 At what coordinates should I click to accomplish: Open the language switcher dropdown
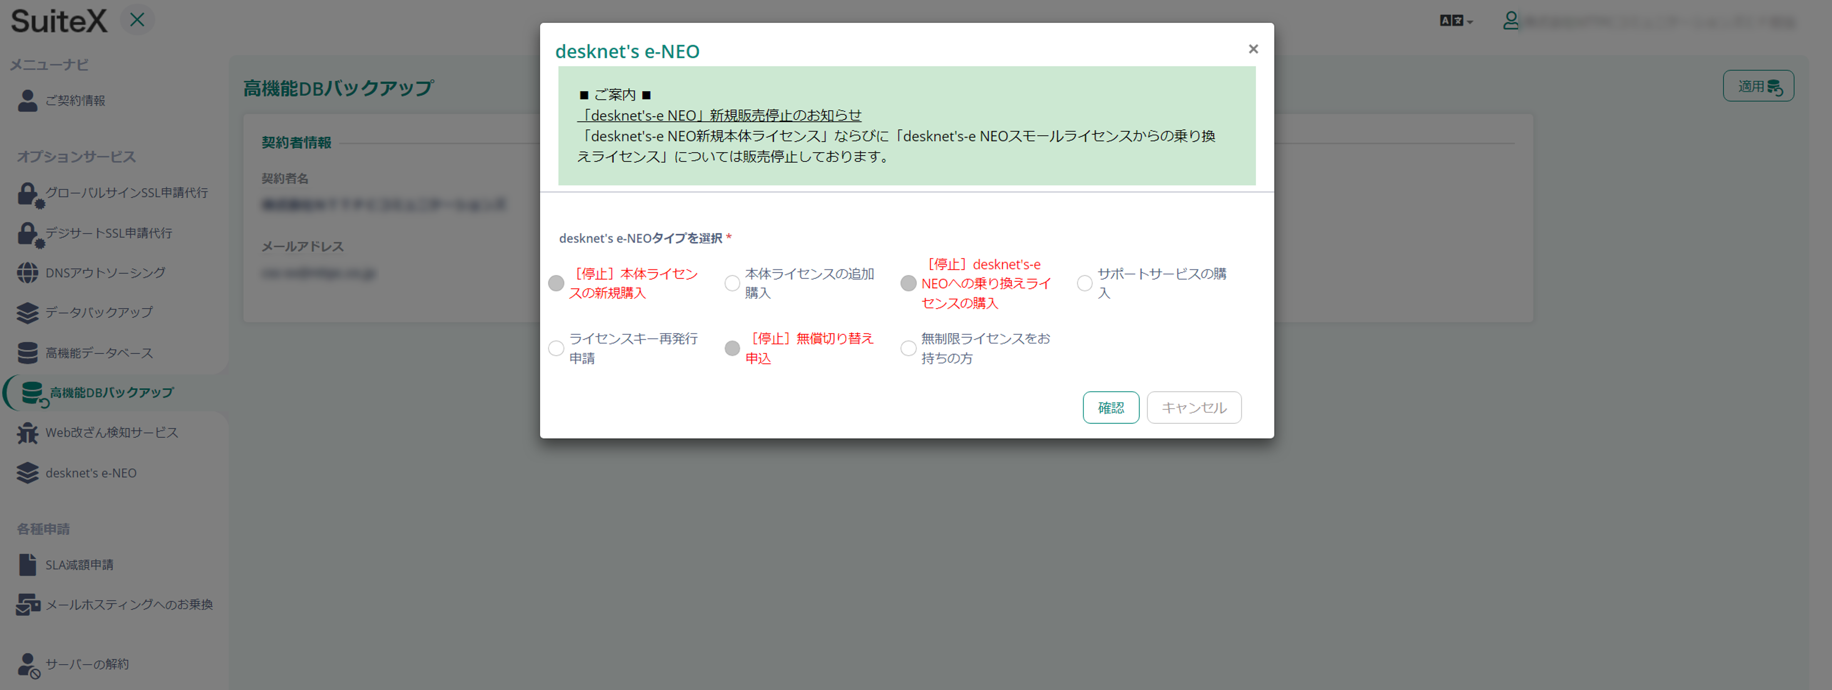click(x=1456, y=21)
